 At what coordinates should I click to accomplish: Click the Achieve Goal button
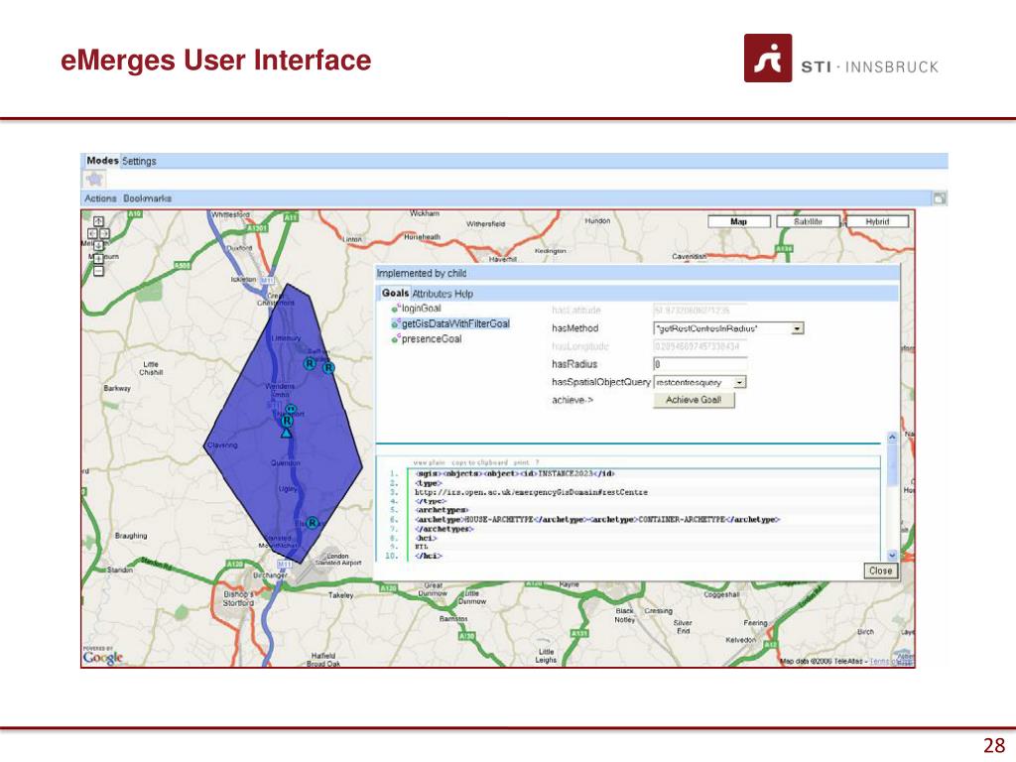(694, 400)
